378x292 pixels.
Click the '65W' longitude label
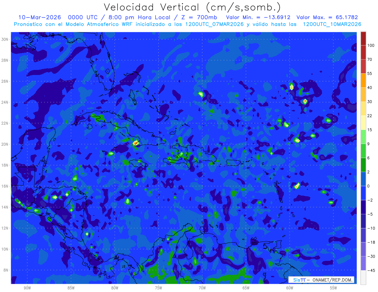246,288
